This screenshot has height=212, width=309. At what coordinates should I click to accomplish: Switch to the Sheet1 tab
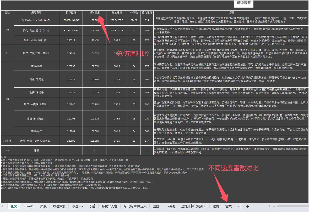(29, 206)
